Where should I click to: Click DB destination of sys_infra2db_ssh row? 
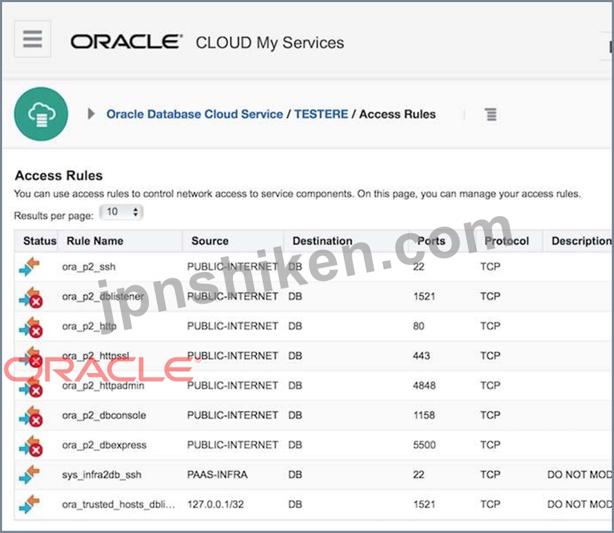pos(295,474)
